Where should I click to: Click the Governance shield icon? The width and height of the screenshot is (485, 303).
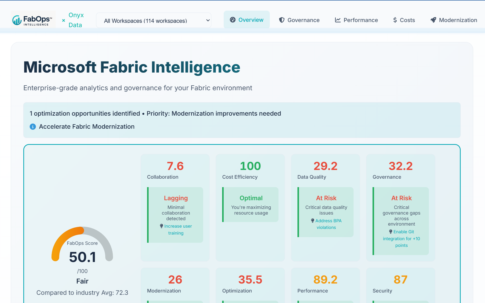coord(282,20)
